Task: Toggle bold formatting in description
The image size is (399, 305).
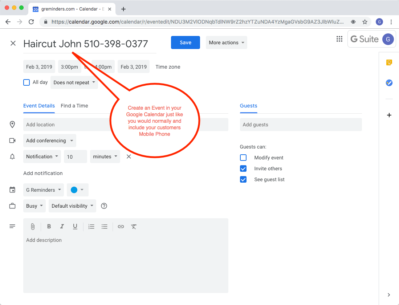Action: pyautogui.click(x=49, y=226)
